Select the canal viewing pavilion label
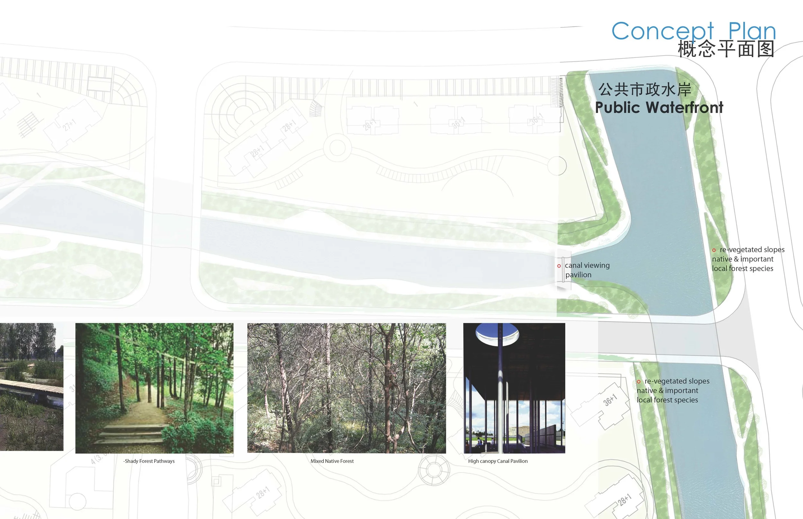This screenshot has height=519, width=803. click(x=587, y=270)
